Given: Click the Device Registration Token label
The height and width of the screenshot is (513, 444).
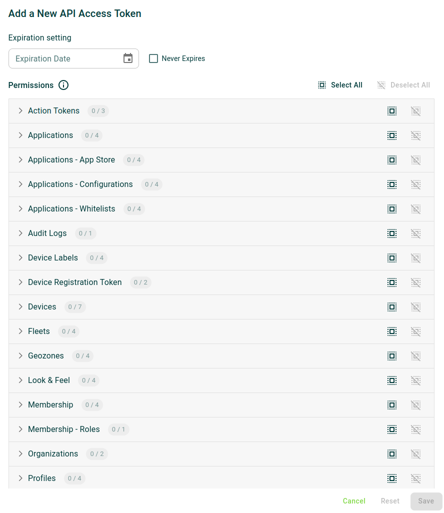Looking at the screenshot, I should (x=75, y=282).
